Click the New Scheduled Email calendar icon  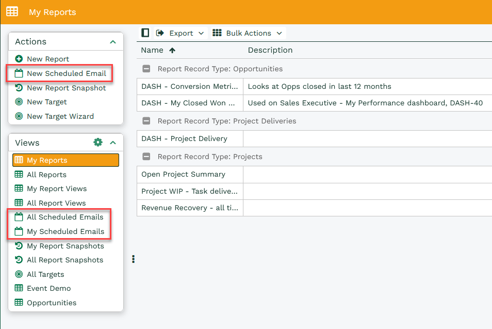(x=19, y=73)
